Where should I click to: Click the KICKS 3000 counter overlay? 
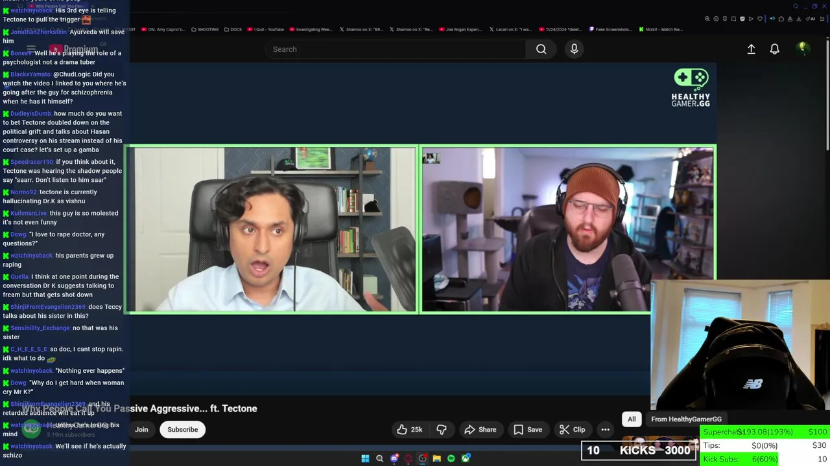(639, 450)
